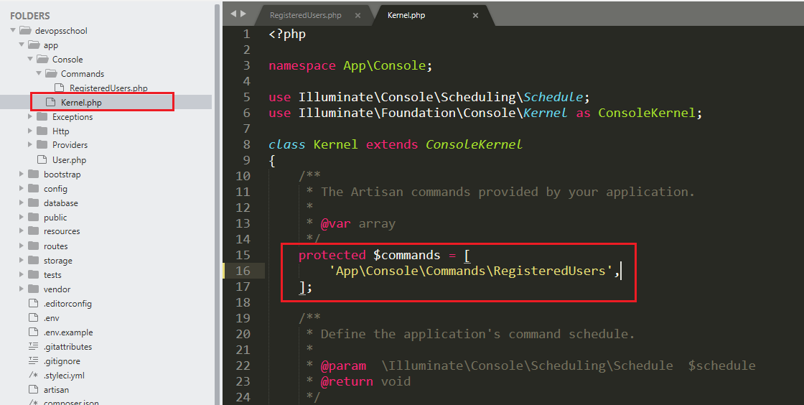This screenshot has height=405, width=804.
Task: Click the .styleci.yml file icon
Action: point(33,376)
